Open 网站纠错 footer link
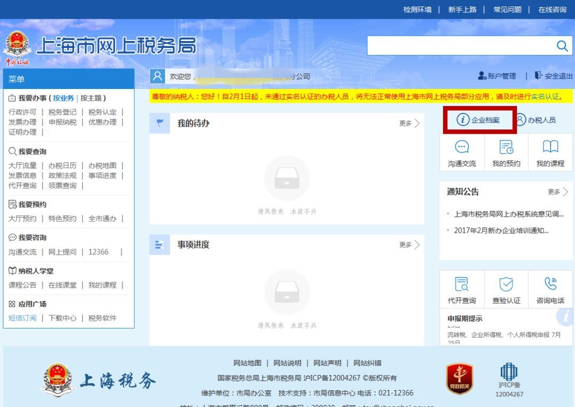Image resolution: width=575 pixels, height=407 pixels. 367,363
